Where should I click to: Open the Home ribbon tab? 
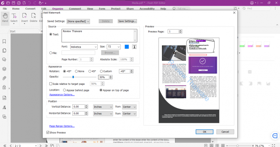[16, 8]
